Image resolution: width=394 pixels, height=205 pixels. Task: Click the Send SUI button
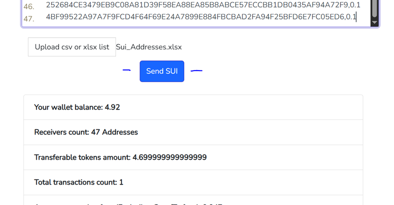click(x=162, y=71)
